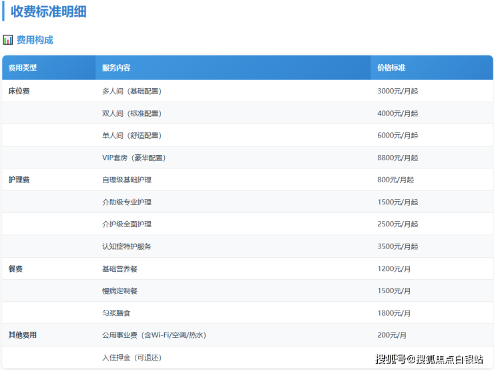Click the bar chart icon beside 费用构成
Viewport: 494px width, 370px height.
[8, 40]
